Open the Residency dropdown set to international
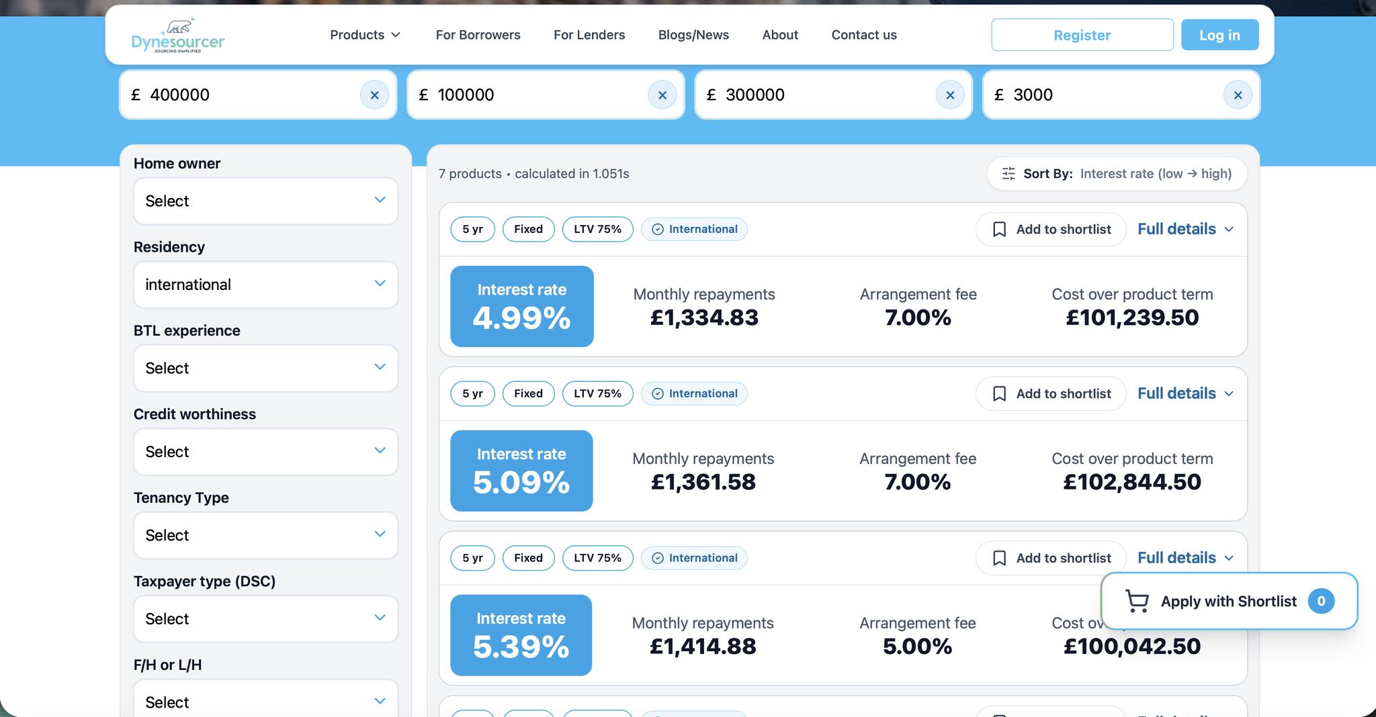Viewport: 1376px width, 717px height. pos(266,285)
